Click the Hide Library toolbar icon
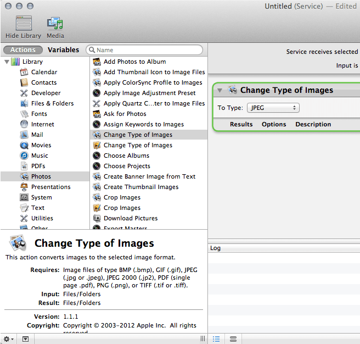Screen dimensions: 360x344 [x=24, y=23]
